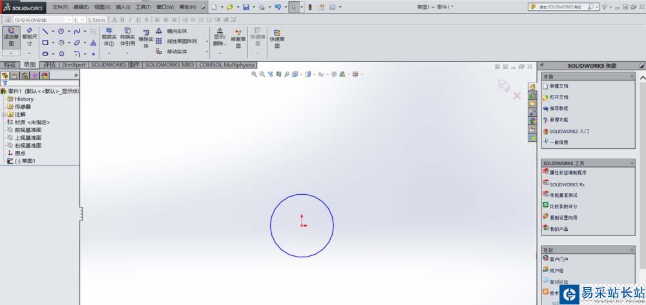Switch to the COMSOL Multiphysics tab

227,65
